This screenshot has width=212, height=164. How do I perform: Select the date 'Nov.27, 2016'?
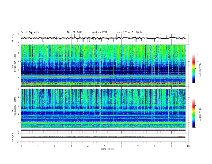75,32
